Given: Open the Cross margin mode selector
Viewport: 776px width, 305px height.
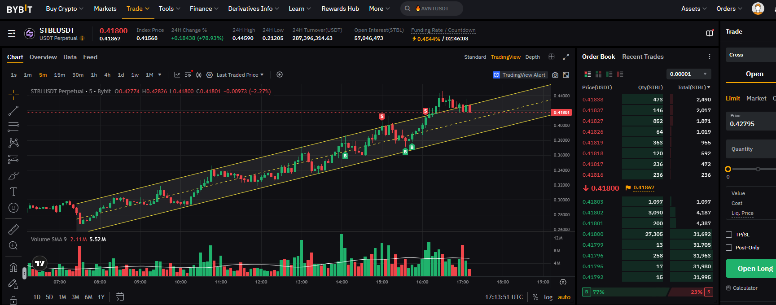Looking at the screenshot, I should (750, 55).
